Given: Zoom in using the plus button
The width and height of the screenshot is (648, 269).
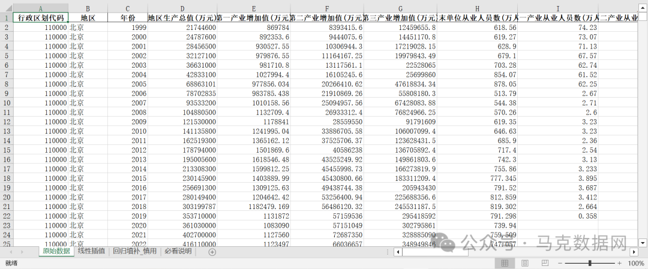Looking at the screenshot, I should (619, 263).
